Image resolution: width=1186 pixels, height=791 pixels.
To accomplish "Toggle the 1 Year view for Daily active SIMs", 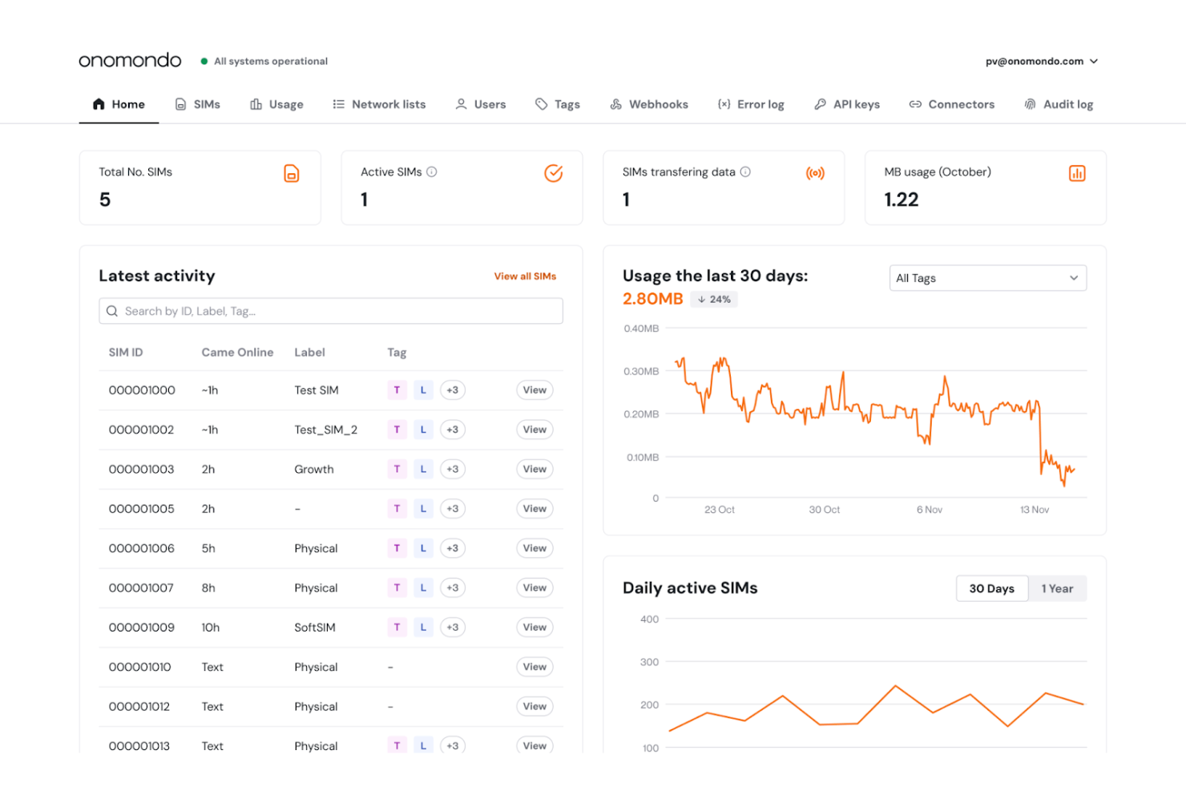I will click(1057, 588).
